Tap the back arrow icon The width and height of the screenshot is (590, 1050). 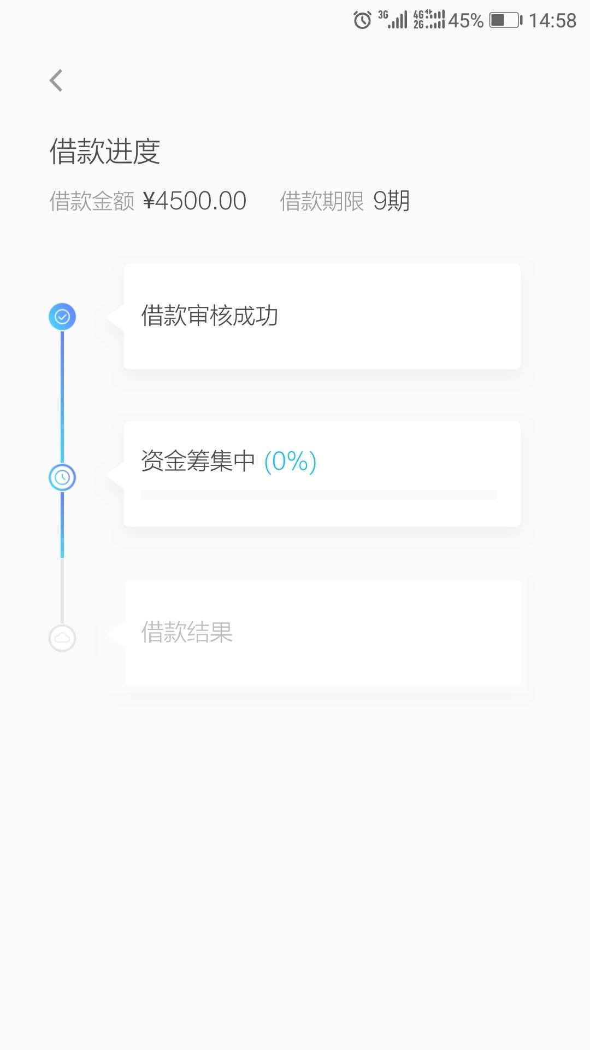tap(56, 80)
